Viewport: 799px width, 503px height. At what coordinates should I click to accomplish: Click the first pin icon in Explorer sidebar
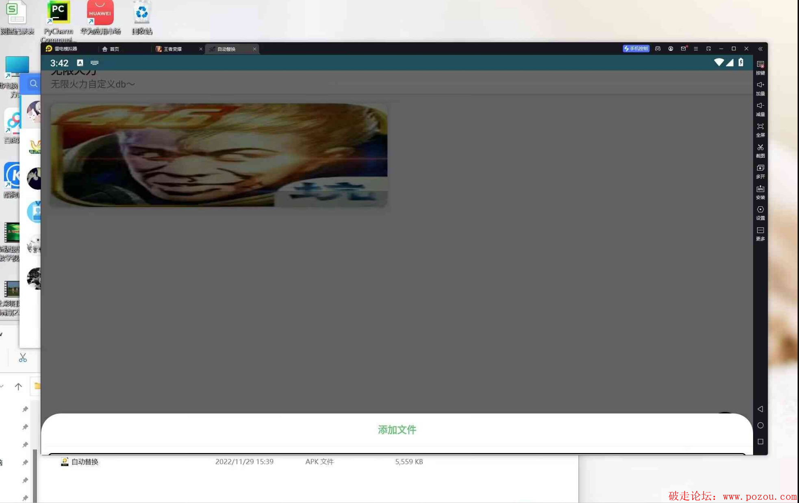[x=25, y=409]
